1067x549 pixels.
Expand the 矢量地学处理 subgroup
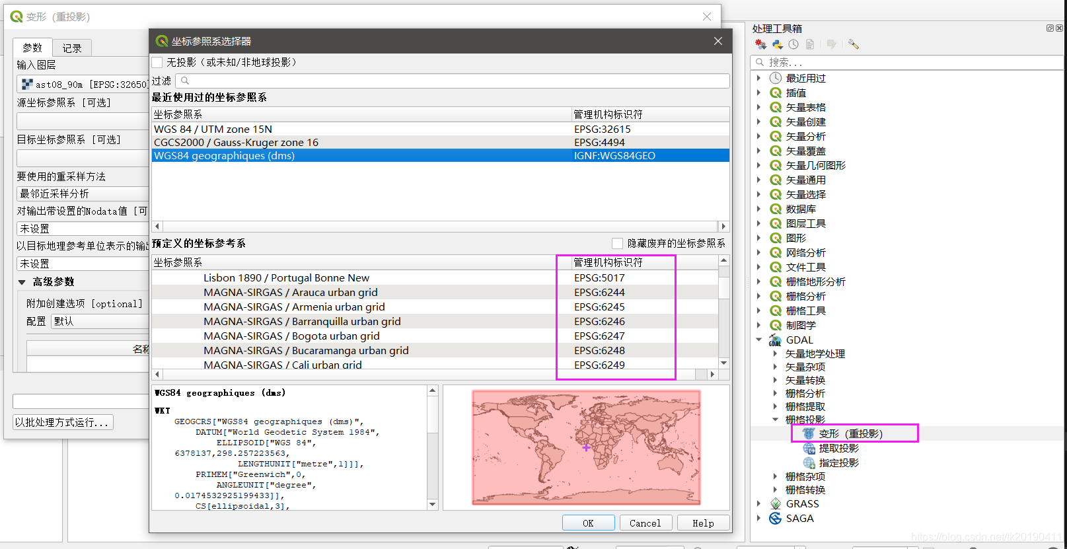click(x=775, y=353)
